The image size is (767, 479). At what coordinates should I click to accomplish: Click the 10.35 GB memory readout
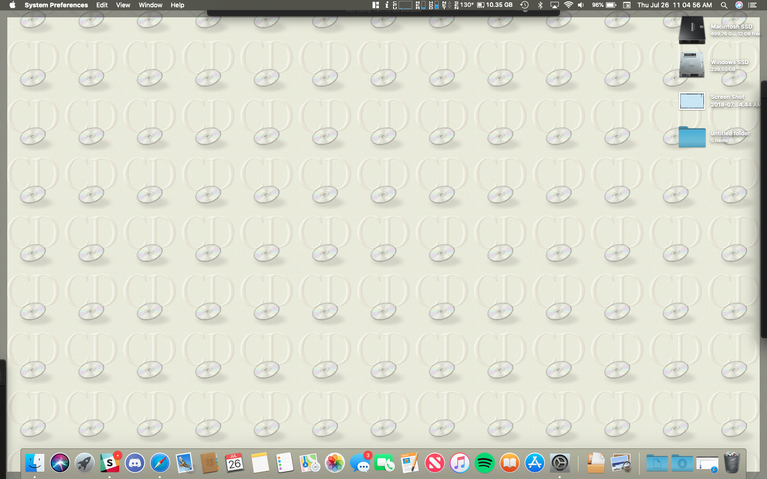click(495, 5)
